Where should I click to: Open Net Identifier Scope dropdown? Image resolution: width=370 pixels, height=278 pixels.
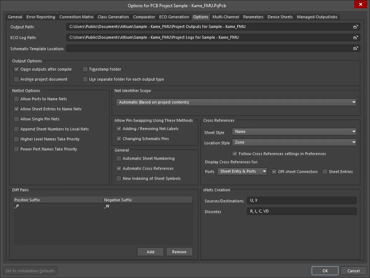point(236,102)
